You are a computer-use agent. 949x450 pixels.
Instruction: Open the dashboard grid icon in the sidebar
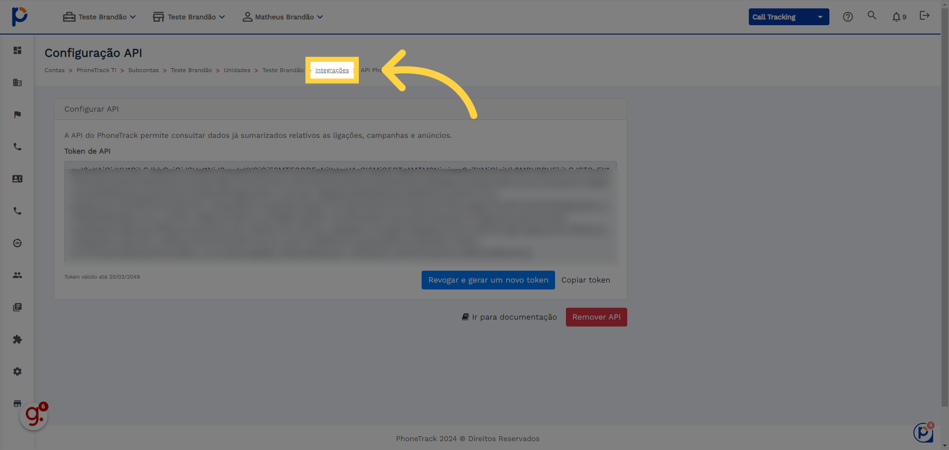17,50
